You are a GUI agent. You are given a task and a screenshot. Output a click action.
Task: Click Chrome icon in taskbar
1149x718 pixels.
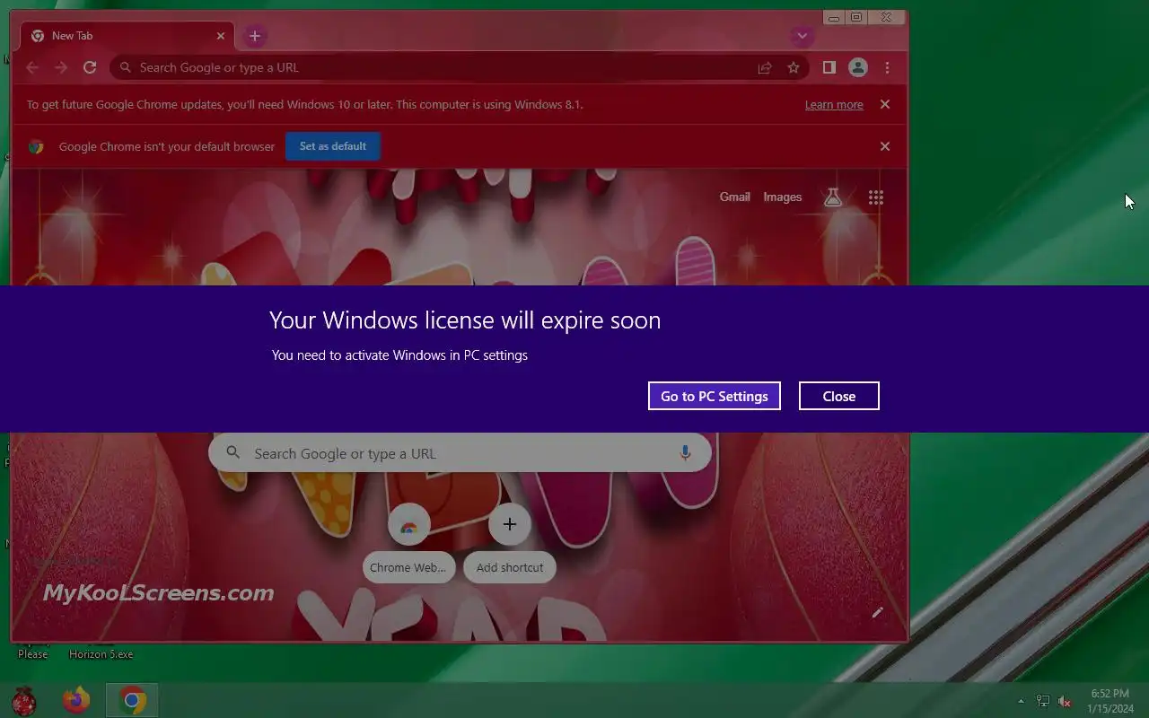(132, 700)
